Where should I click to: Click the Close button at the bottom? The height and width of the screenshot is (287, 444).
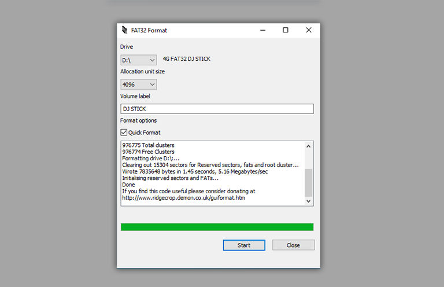[293, 245]
